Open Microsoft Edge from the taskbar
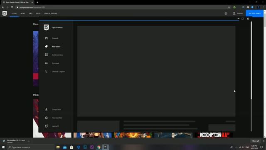Image resolution: width=266 pixels, height=150 pixels. [79, 147]
